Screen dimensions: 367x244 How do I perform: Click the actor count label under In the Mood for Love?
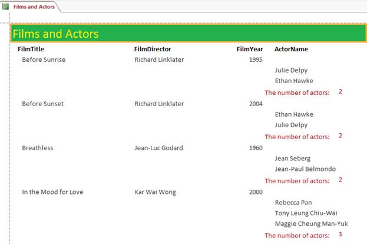tap(297, 236)
